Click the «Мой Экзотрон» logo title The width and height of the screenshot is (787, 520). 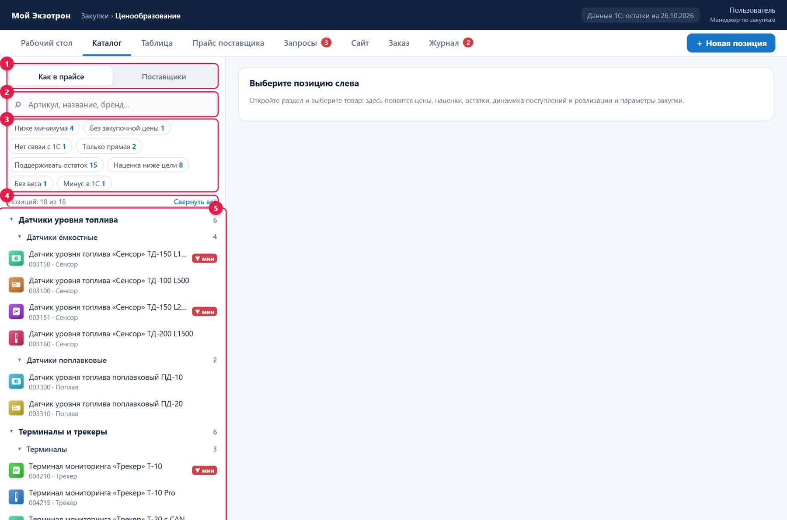pyautogui.click(x=41, y=16)
